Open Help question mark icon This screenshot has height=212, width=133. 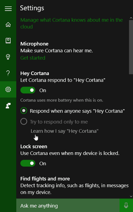point(8,73)
